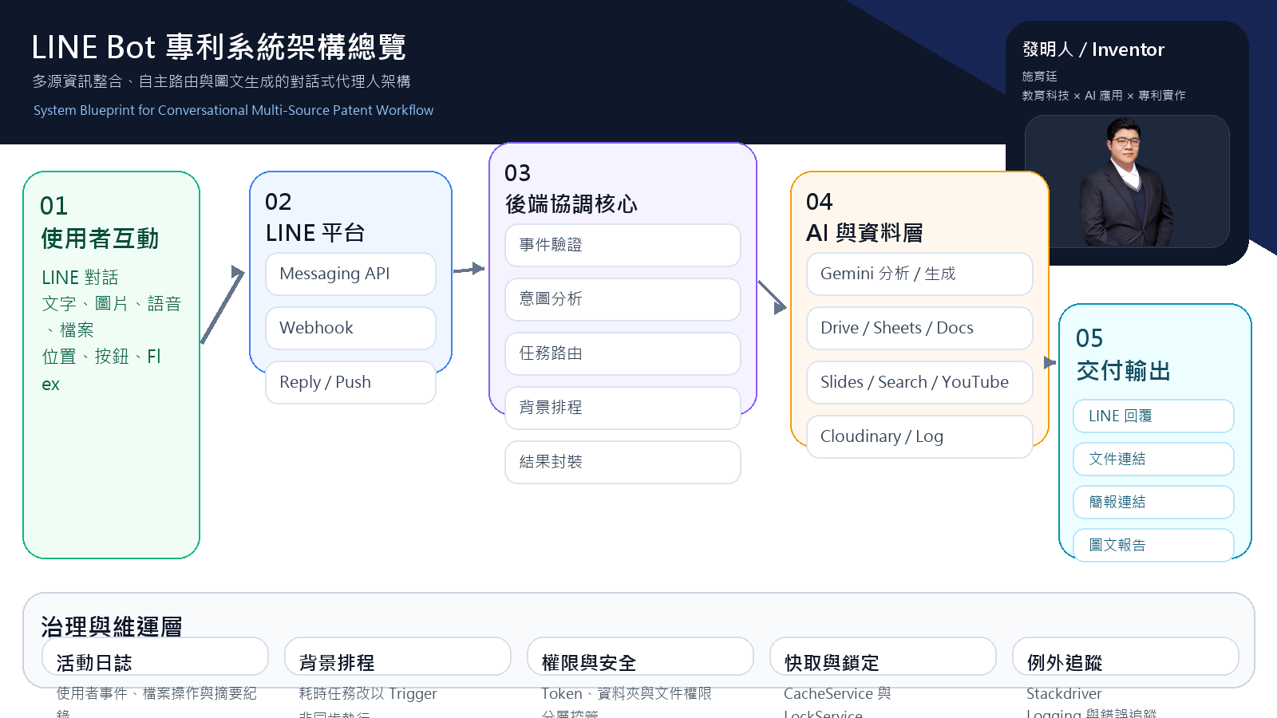Click the 意圖分析 item

pos(623,299)
